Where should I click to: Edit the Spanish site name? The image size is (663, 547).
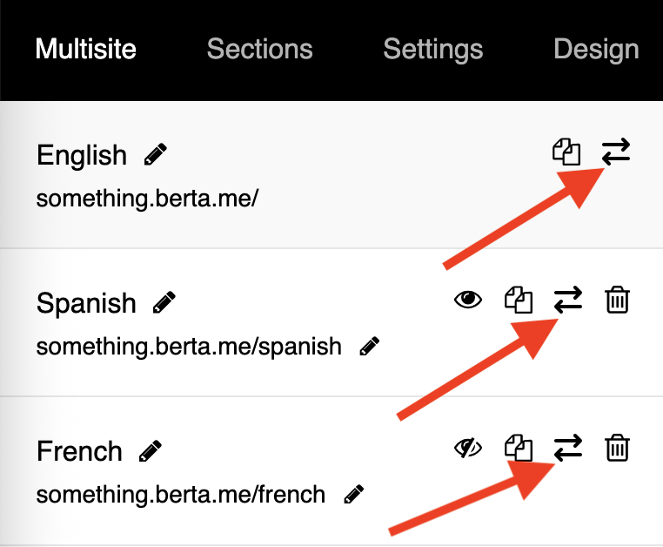[164, 303]
